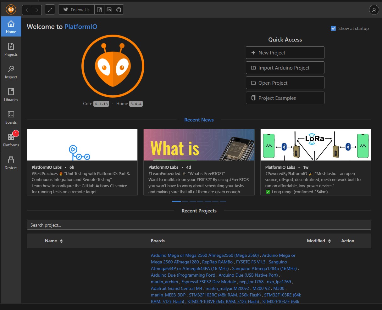Open the LoRa Meshtastic news thumbnail
The image size is (382, 310).
pyautogui.click(x=316, y=145)
